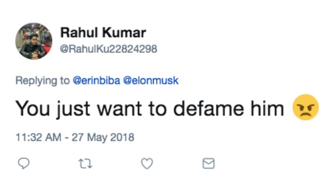Open the @RahulKu22824298 handle
Viewport: 328px width, 184px height.
pos(109,49)
